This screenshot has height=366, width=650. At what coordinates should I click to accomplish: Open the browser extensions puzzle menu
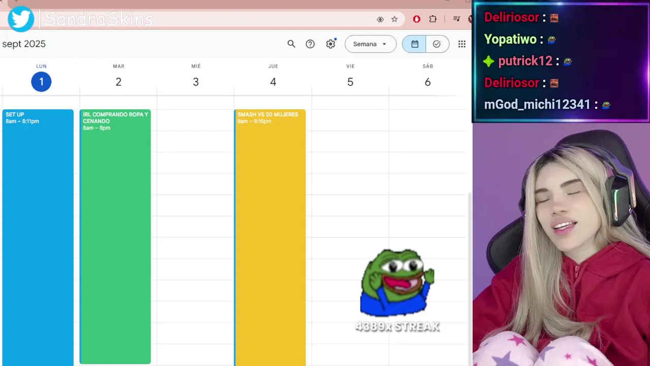pyautogui.click(x=433, y=19)
